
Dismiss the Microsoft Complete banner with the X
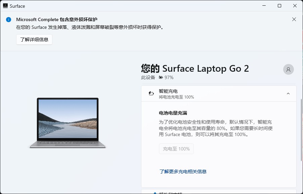point(294,19)
